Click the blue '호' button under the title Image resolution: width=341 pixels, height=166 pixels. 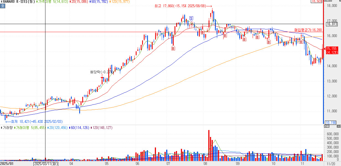[2, 6]
